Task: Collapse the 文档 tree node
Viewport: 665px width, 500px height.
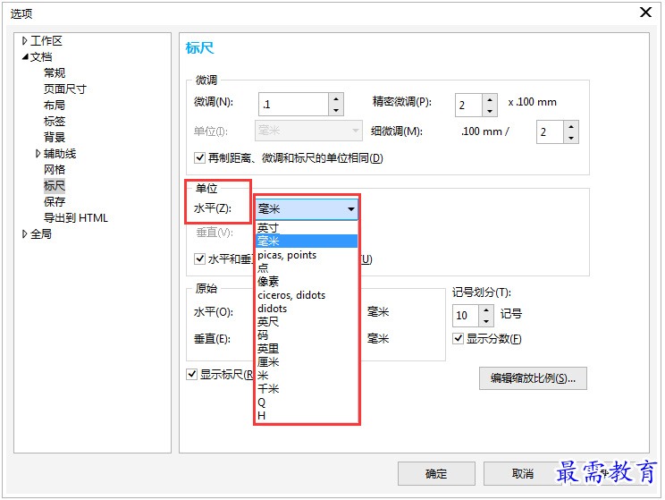Action: [x=25, y=56]
